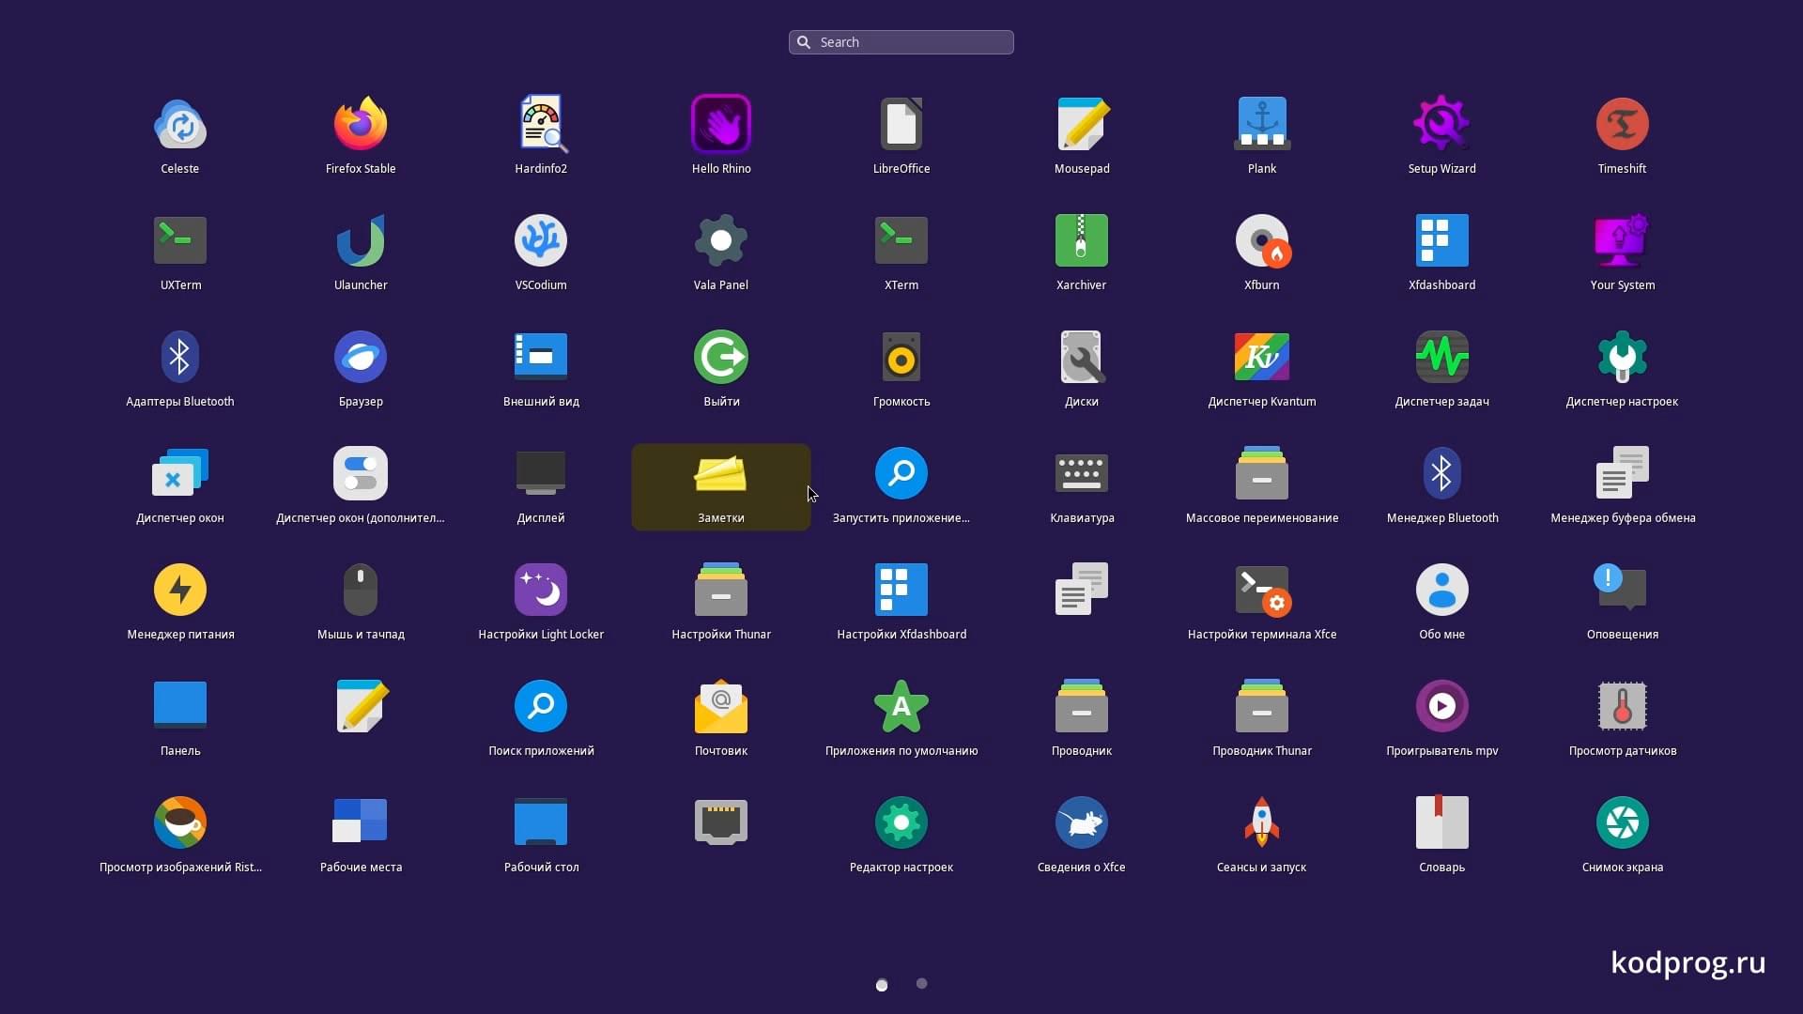The height and width of the screenshot is (1014, 1803).
Task: Launch Поиск приложений app finder
Action: [x=541, y=706]
